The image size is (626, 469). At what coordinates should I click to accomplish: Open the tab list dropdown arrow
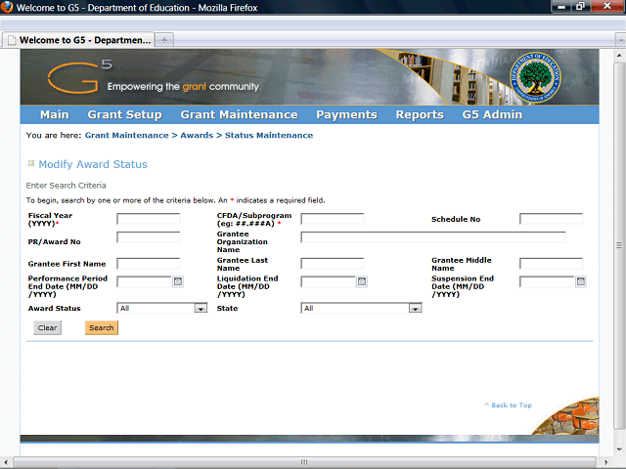(620, 40)
